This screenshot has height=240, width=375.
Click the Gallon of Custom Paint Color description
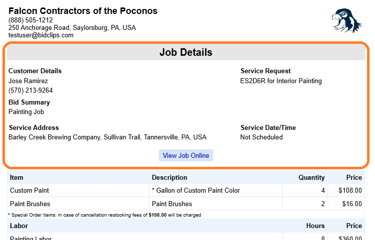point(196,190)
